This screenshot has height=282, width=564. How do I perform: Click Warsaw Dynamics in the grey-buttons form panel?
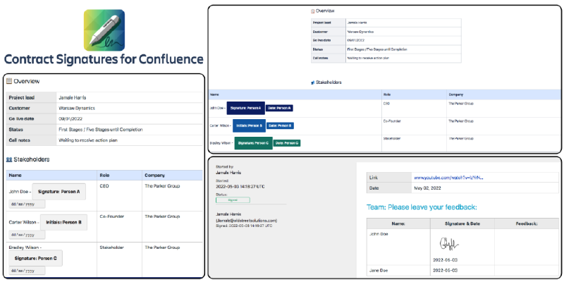click(x=77, y=109)
